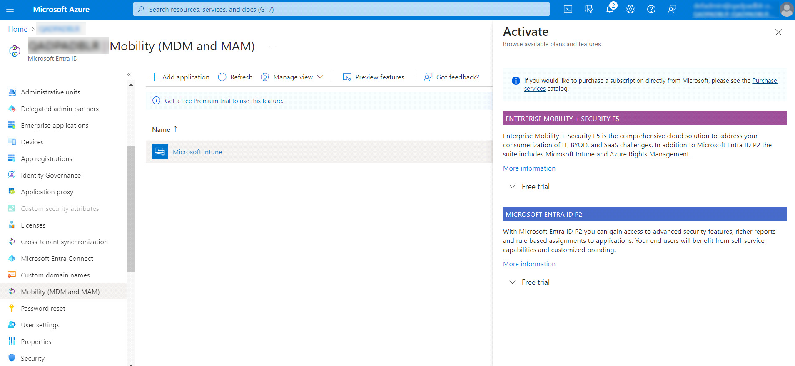Open the Manage view dropdown
Screen dimensions: 795x366
tap(292, 77)
